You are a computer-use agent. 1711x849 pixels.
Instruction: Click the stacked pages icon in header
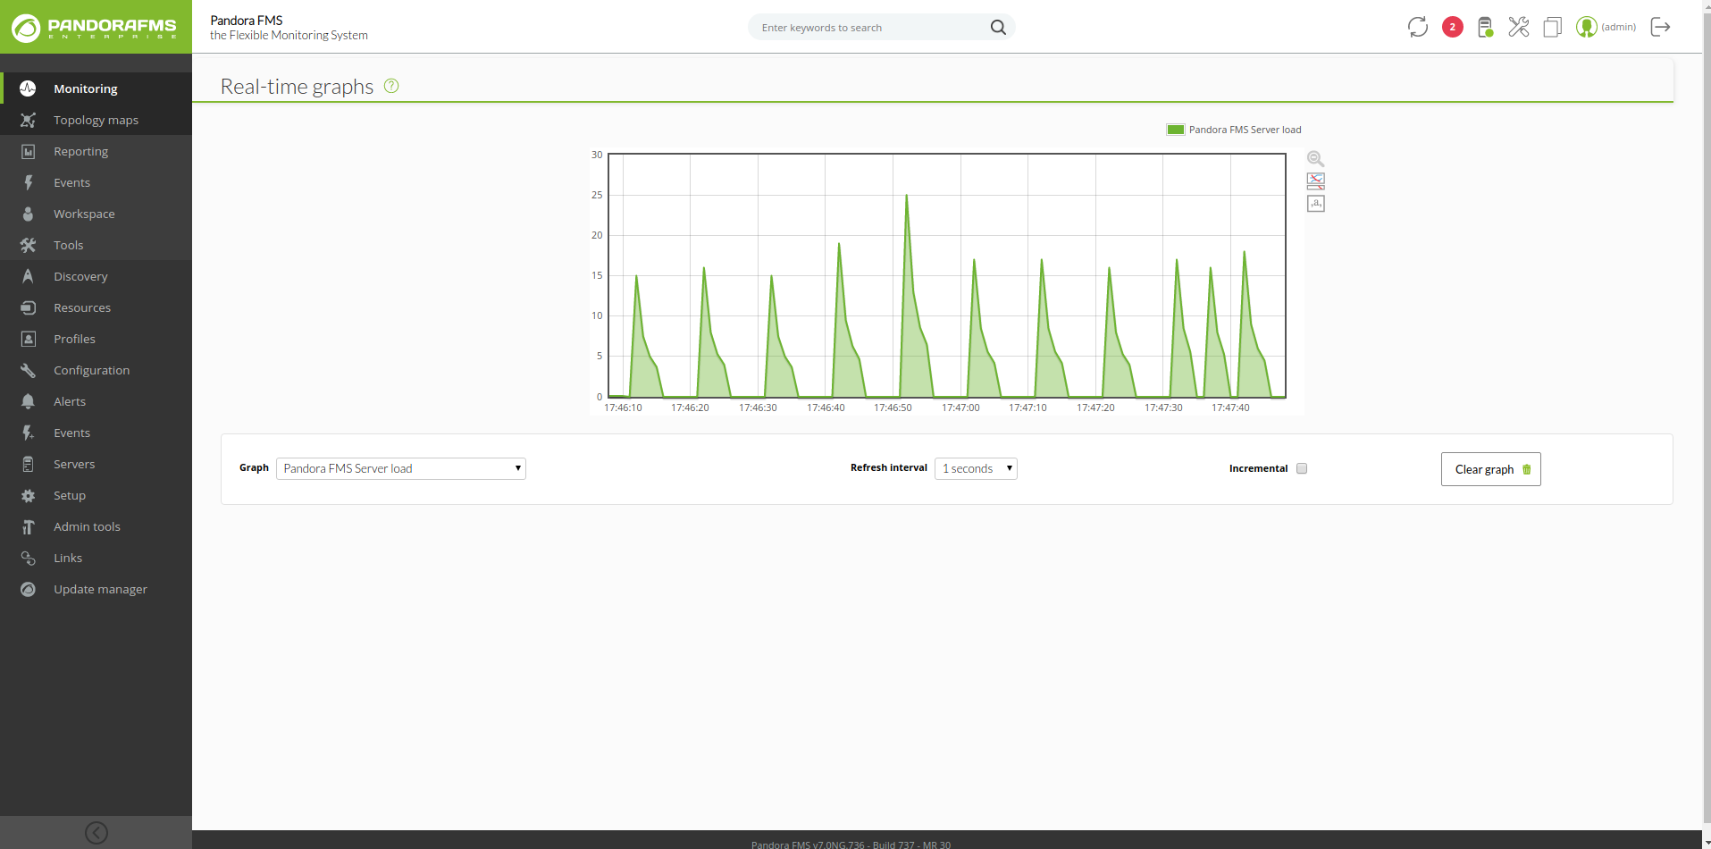(1553, 27)
